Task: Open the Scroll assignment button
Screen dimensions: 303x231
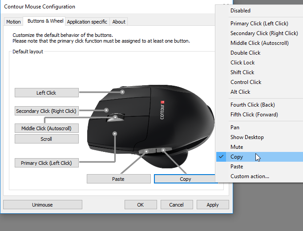Action: click(47, 139)
